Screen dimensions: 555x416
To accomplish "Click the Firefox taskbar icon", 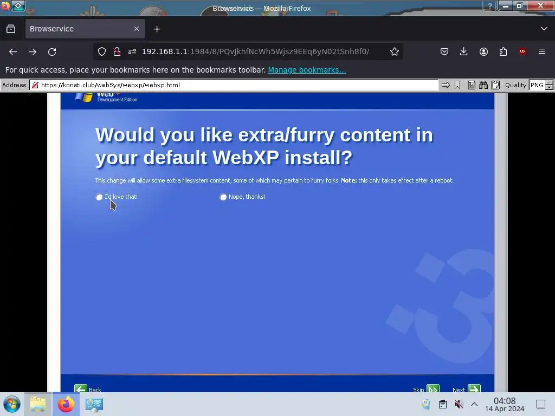I will (x=66, y=404).
